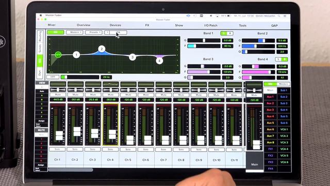Viewport: 330px width, 186px height.
Task: Click HPF frequency slider
Action: coord(80,77)
